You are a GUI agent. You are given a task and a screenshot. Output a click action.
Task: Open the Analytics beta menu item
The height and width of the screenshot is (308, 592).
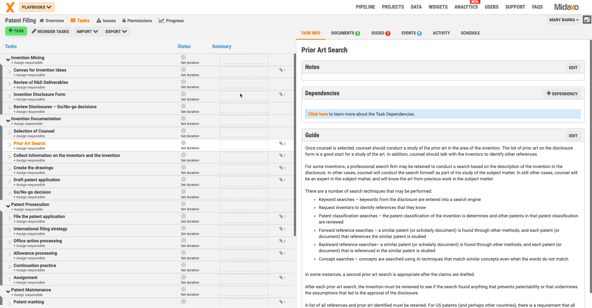click(x=466, y=7)
